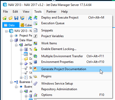Open the Help menu
The height and width of the screenshot is (100, 115).
pyautogui.click(x=64, y=12)
